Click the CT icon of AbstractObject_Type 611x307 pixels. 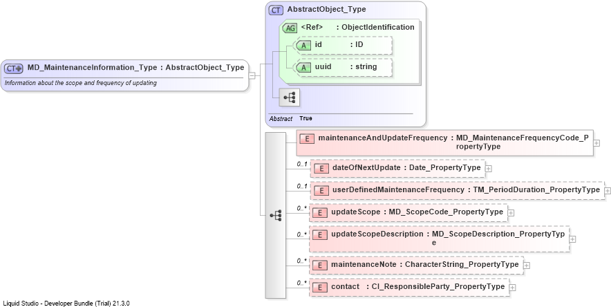[x=276, y=10]
